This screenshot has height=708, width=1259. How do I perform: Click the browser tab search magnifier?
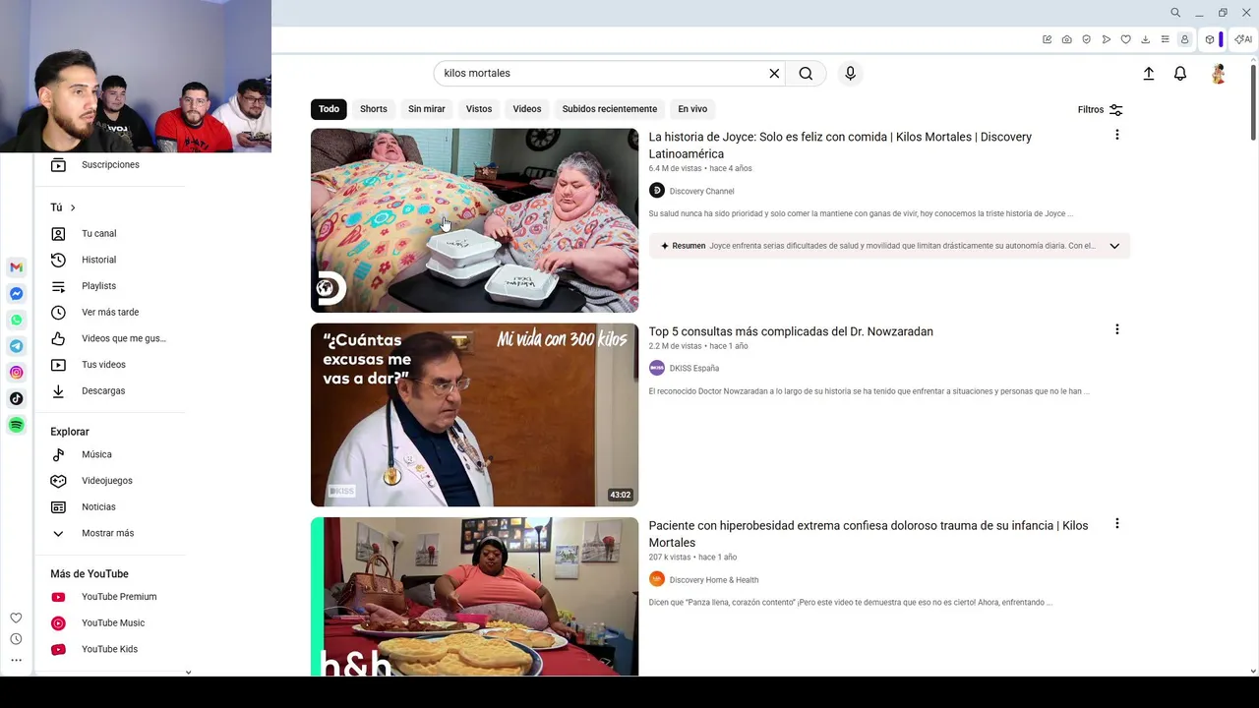1175,13
